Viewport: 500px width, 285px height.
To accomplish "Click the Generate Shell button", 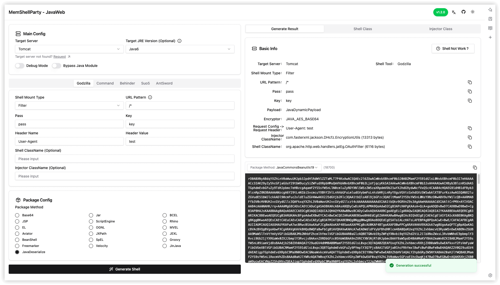I will coord(125,269).
